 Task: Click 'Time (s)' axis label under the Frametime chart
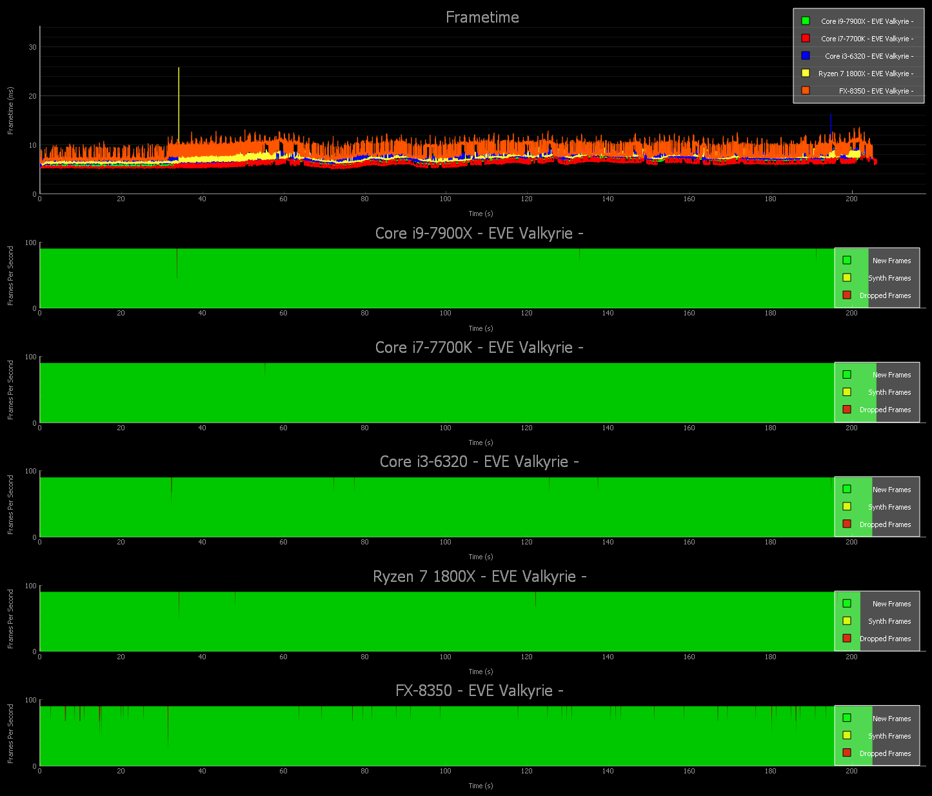[x=481, y=214]
